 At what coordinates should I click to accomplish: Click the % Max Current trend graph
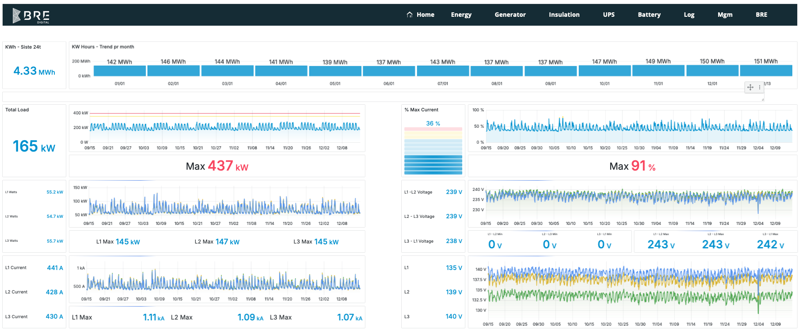632,129
